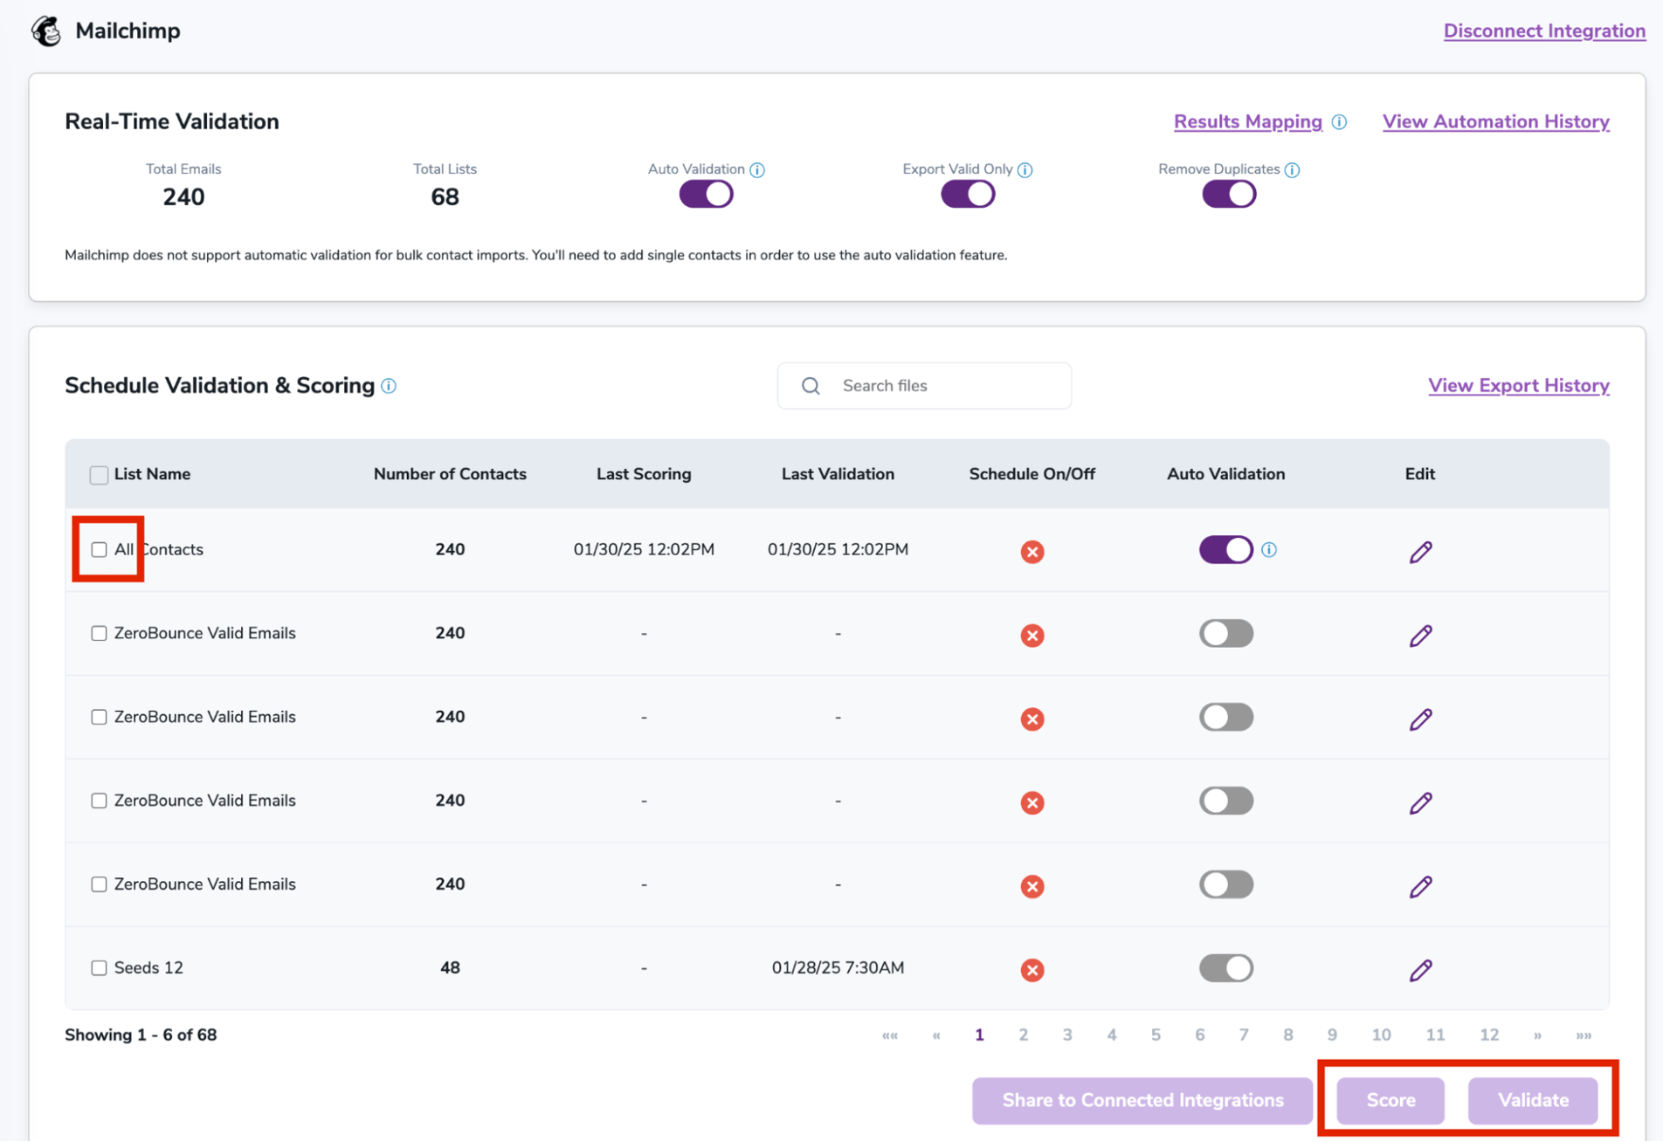Click the Score button
The height and width of the screenshot is (1142, 1663).
click(1390, 1101)
